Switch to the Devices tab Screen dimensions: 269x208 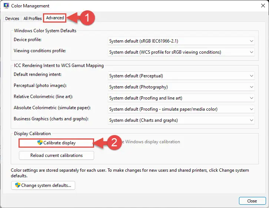(x=12, y=19)
